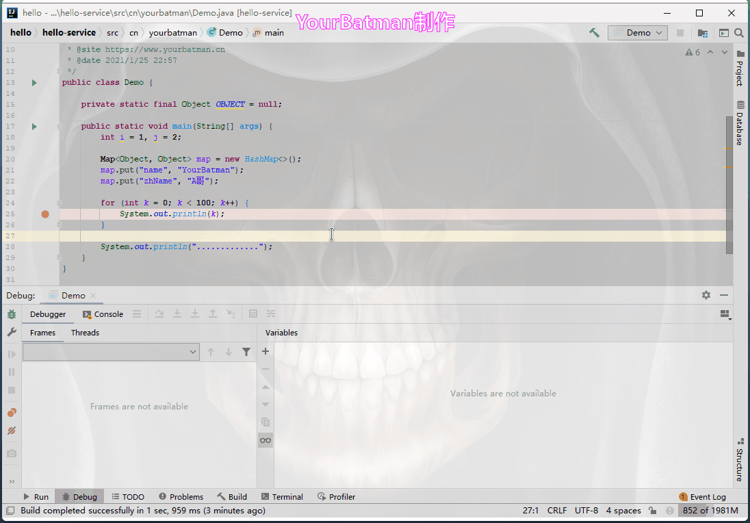Click the Step Over icon

click(159, 314)
